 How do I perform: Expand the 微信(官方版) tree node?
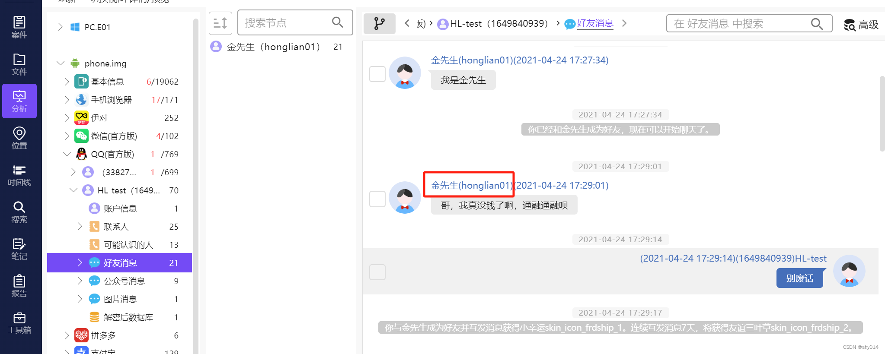click(x=67, y=136)
